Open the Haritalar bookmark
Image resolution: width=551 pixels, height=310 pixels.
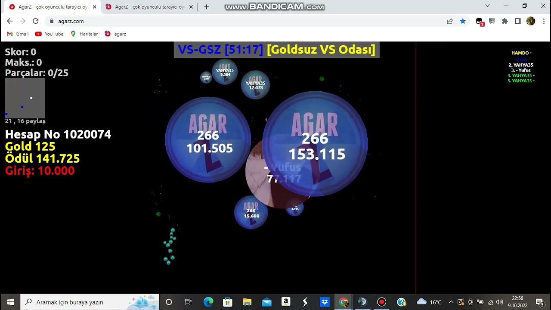[84, 34]
